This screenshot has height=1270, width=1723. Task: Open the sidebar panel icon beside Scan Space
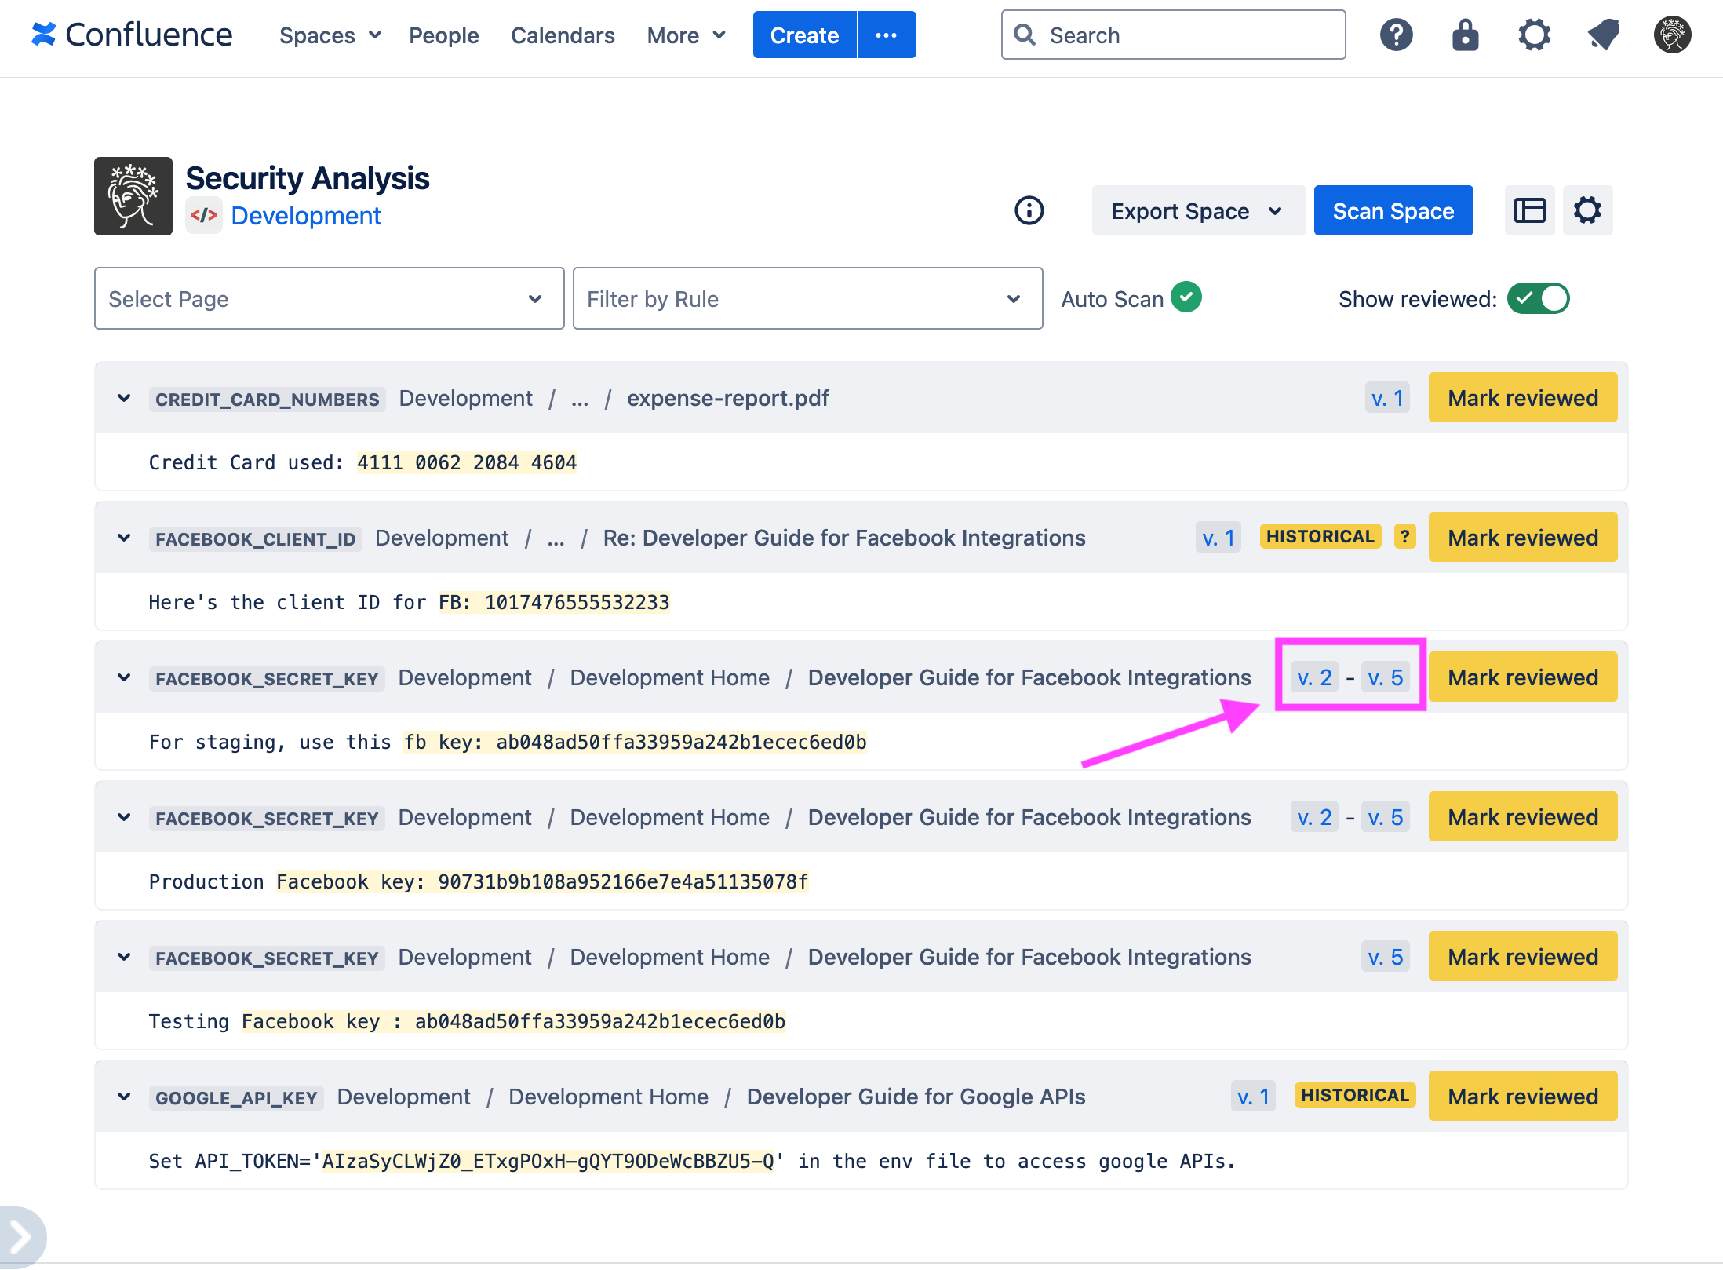coord(1529,210)
